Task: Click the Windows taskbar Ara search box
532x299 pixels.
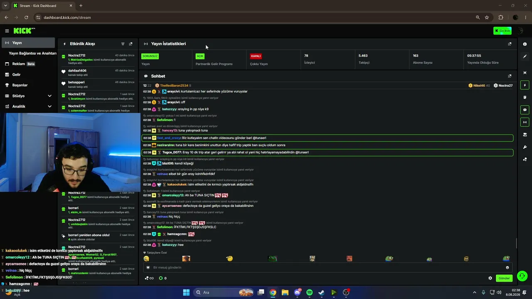Action: pyautogui.click(x=224, y=292)
